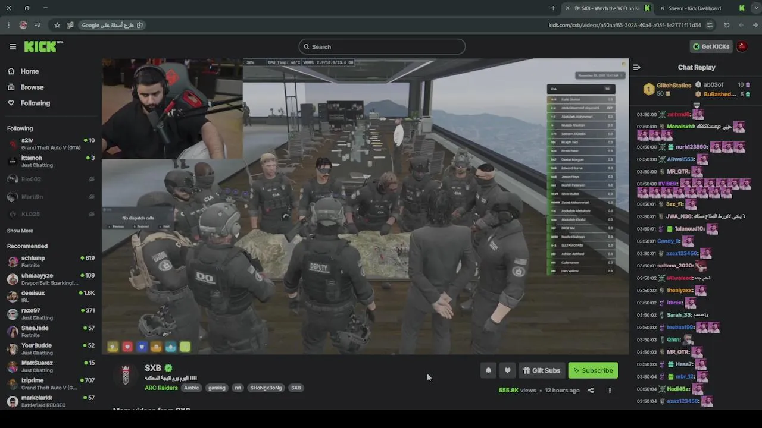Click the SXB channel avatar below the video
The width and height of the screenshot is (762, 428).
tap(125, 376)
